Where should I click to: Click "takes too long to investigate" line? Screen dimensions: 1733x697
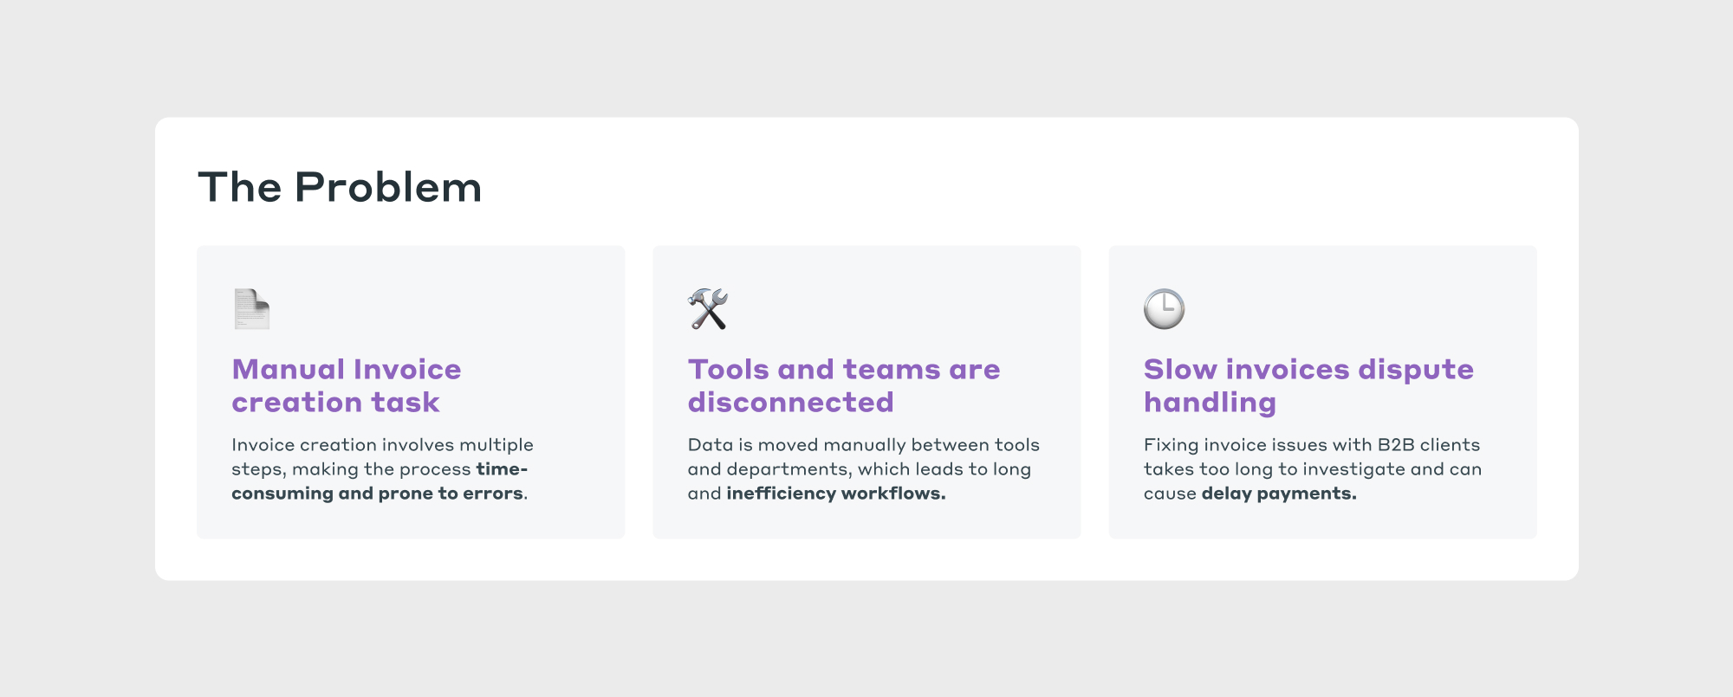coord(1313,469)
